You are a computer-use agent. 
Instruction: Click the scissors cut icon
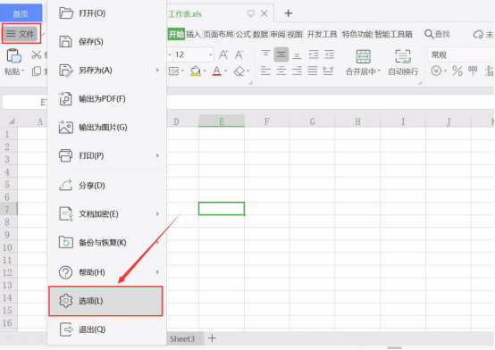point(37,55)
